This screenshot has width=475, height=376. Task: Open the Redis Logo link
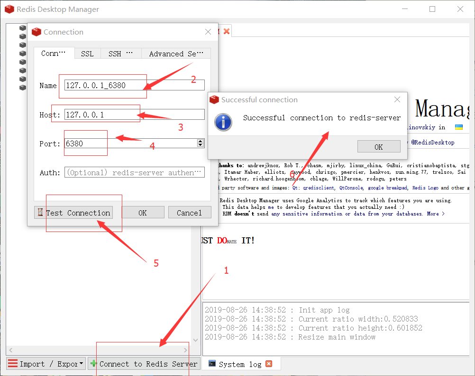click(x=425, y=188)
